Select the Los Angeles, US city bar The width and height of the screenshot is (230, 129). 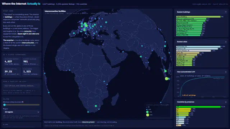184,61
